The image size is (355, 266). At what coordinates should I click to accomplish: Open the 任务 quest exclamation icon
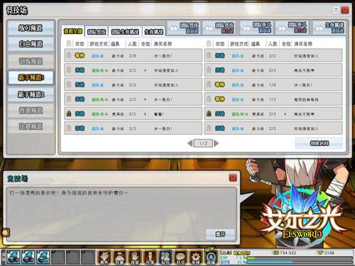click(x=151, y=257)
